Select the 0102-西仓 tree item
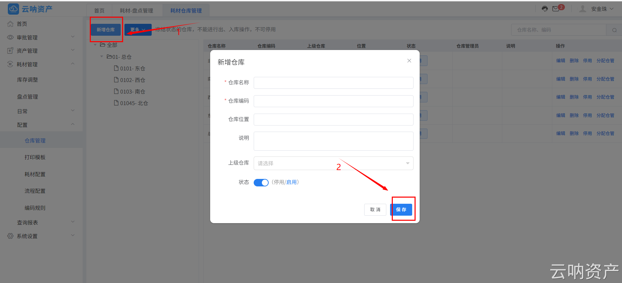622x283 pixels. pyautogui.click(x=133, y=80)
